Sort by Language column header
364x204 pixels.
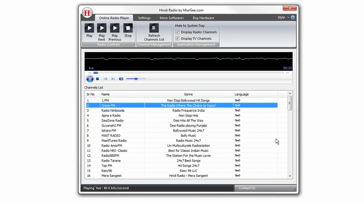[x=255, y=94]
